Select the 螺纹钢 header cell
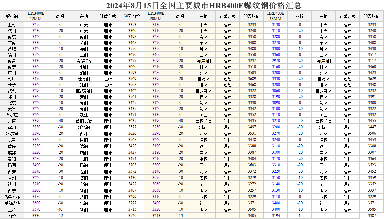The height and width of the screenshot is (219, 384). coord(12,16)
